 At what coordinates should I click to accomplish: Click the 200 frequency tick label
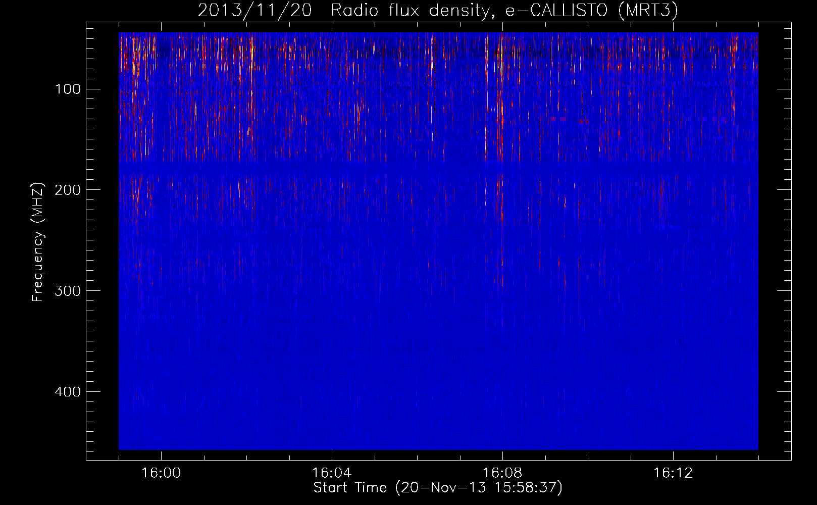[x=68, y=190]
